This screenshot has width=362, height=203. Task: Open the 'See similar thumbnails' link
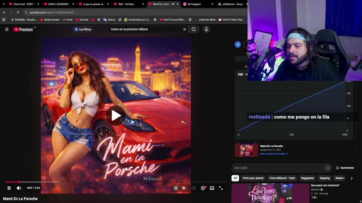(x=274, y=154)
